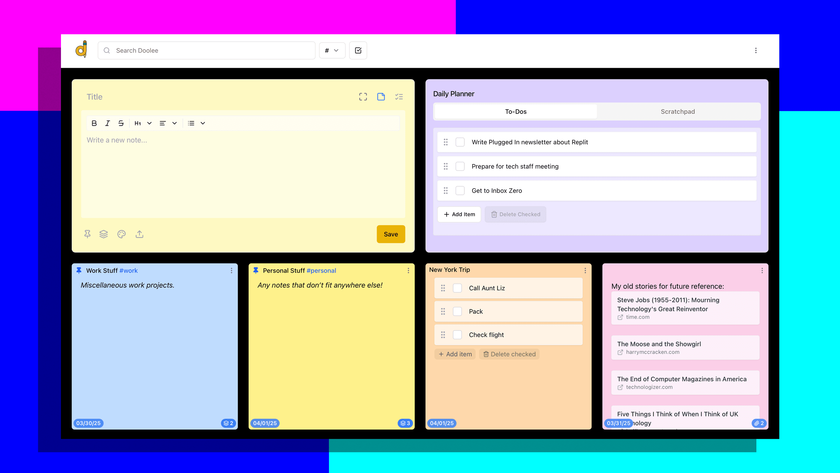Click the Doolee pencil logo

pos(81,50)
